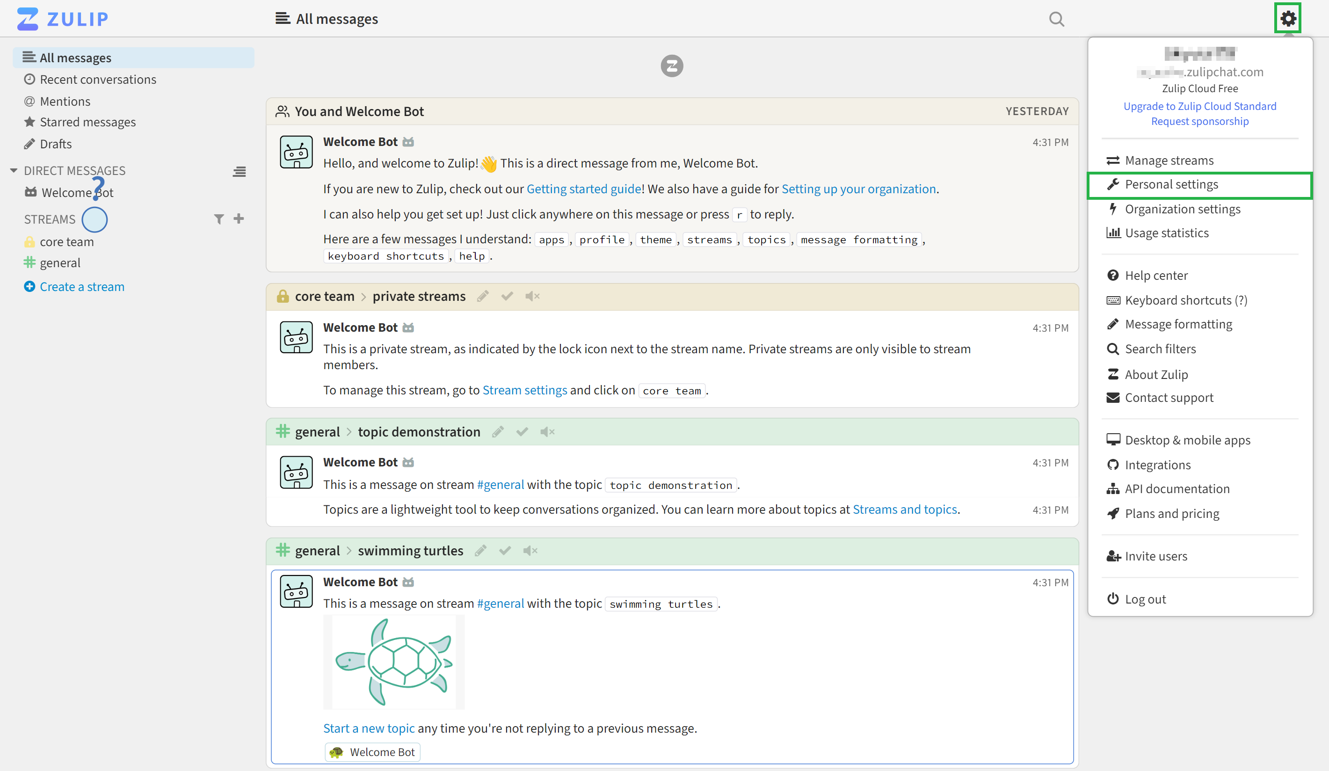Click the #general mention in topic demonstration message
The height and width of the screenshot is (771, 1329).
500,485
